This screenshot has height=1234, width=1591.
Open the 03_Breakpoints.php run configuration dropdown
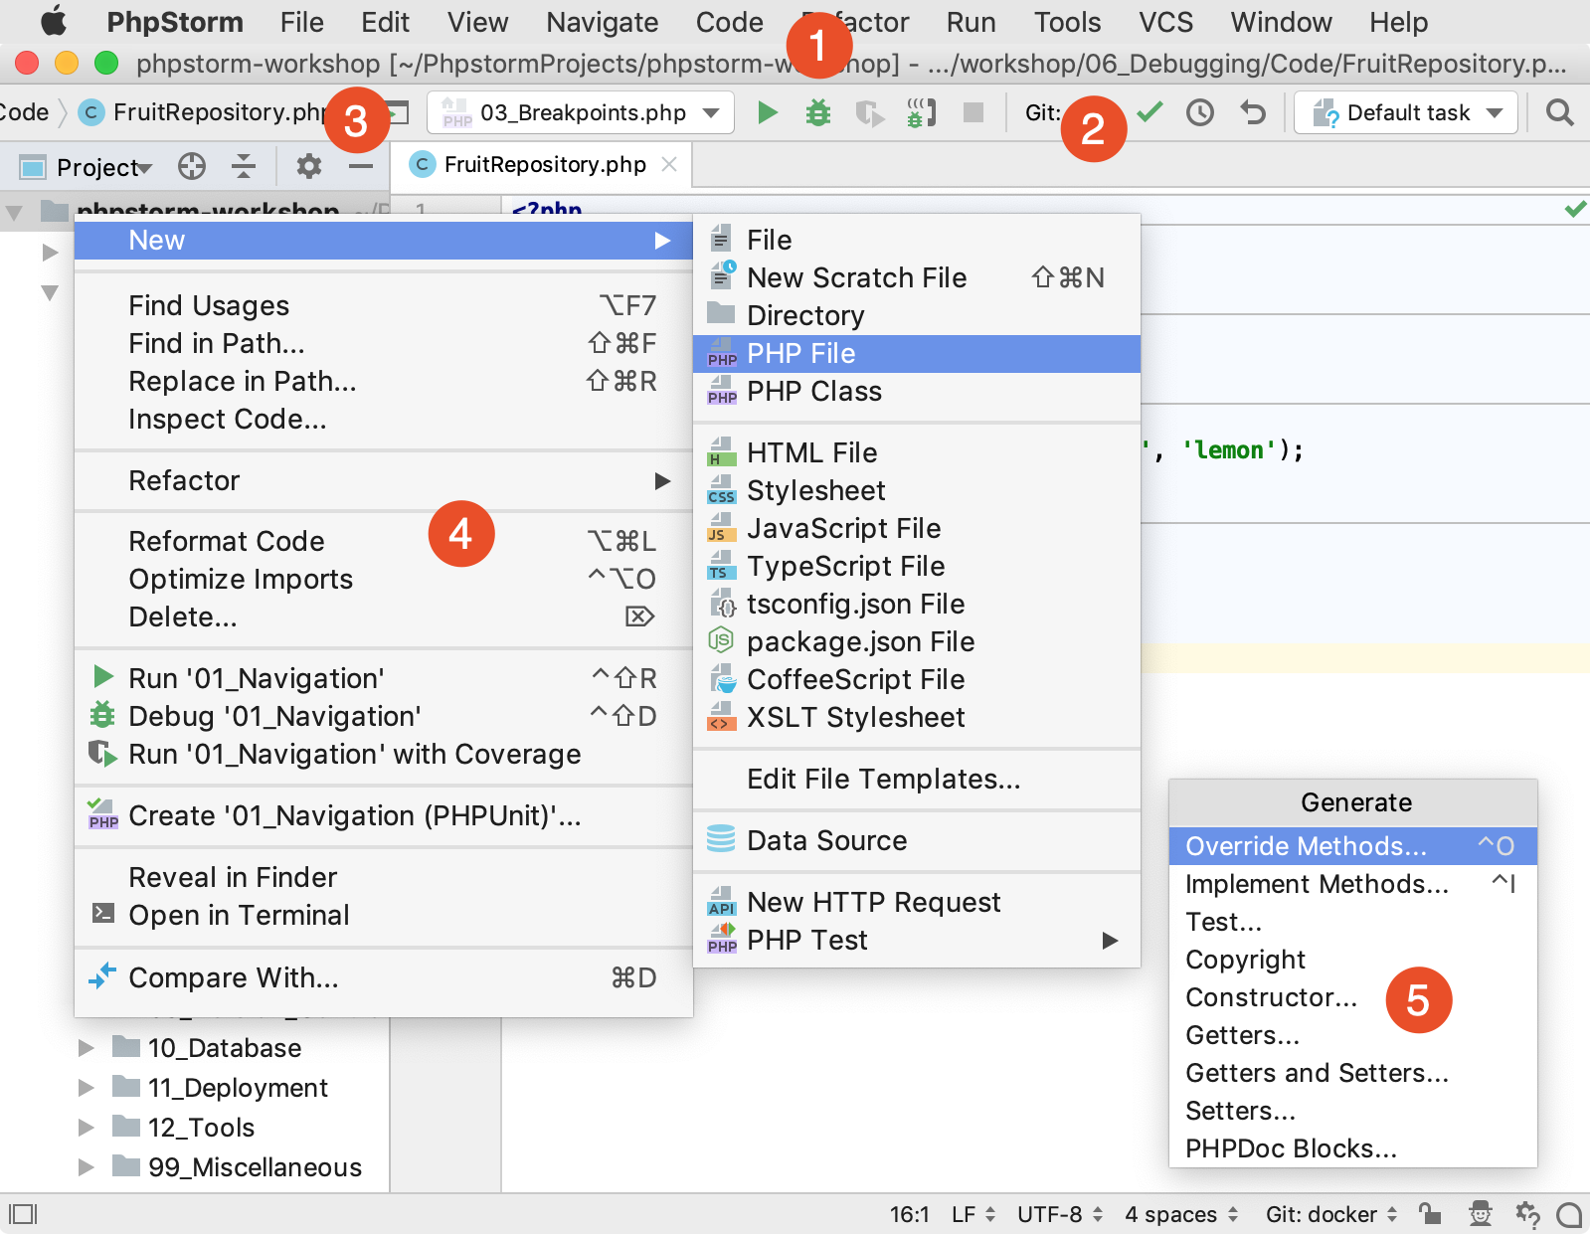[581, 112]
